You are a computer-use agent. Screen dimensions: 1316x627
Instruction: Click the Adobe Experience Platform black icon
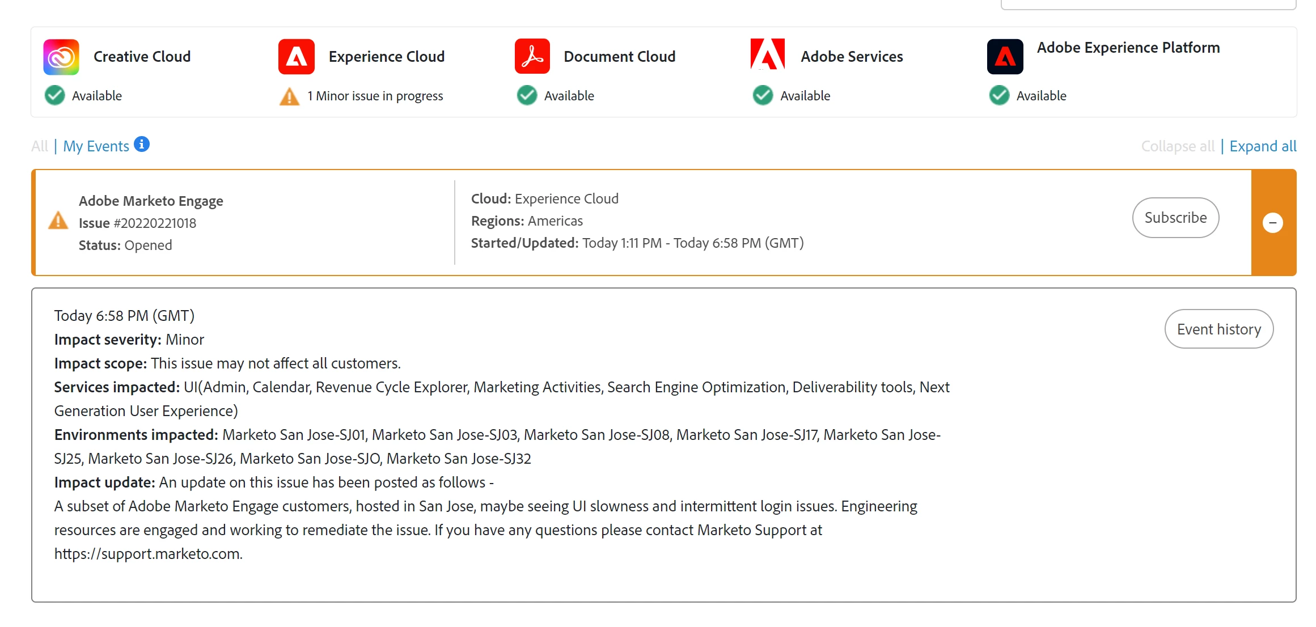click(x=1005, y=57)
